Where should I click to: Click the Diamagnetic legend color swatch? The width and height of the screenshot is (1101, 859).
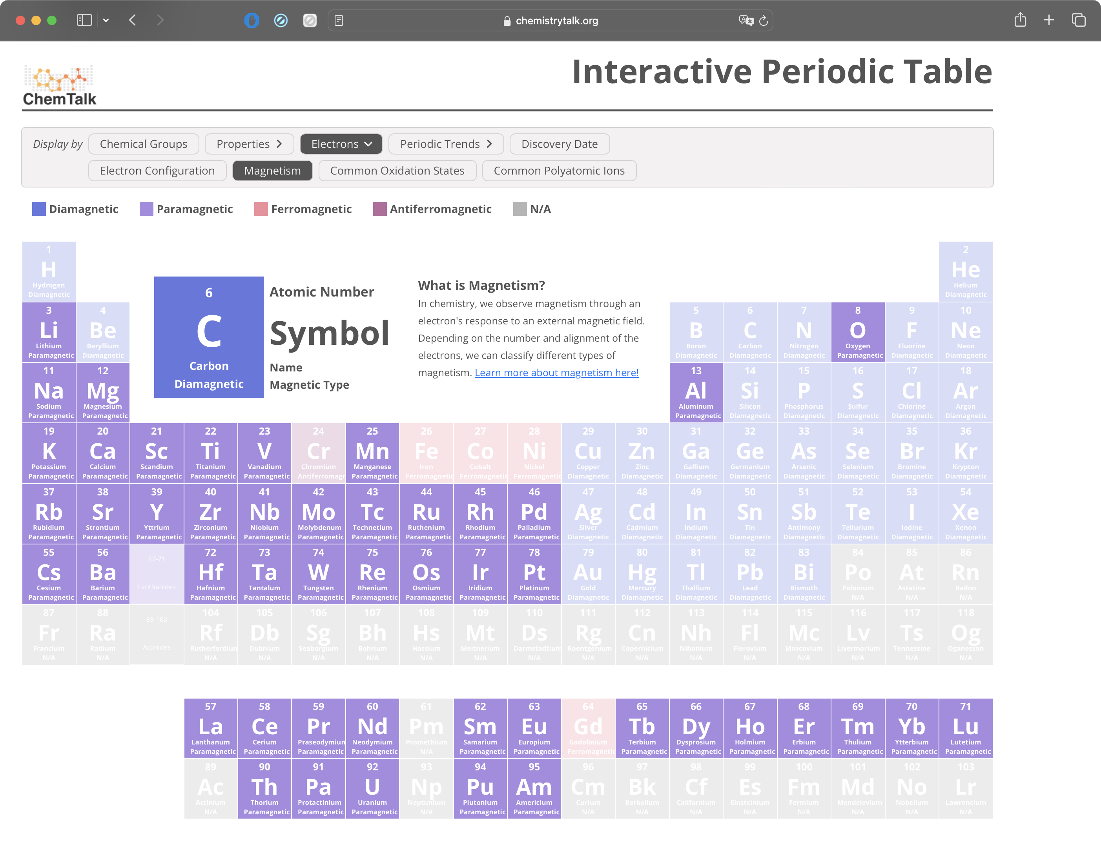pyautogui.click(x=39, y=209)
